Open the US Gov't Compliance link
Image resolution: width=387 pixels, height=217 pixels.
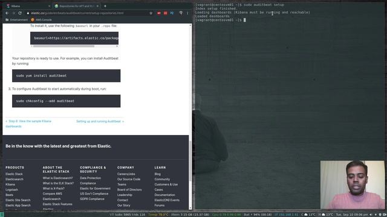coord(94,193)
